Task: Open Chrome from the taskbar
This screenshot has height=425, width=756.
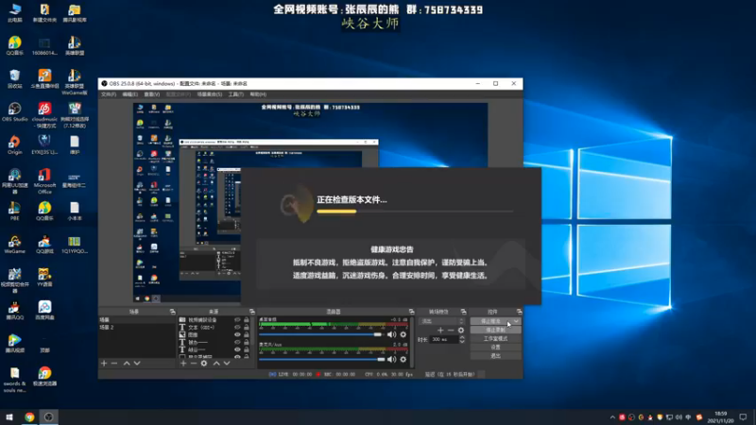Action: pyautogui.click(x=29, y=417)
